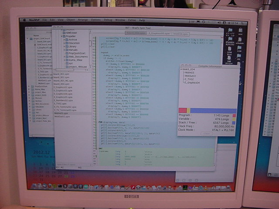
Task: Open the Trash in the Dock
Action: [x=228, y=188]
